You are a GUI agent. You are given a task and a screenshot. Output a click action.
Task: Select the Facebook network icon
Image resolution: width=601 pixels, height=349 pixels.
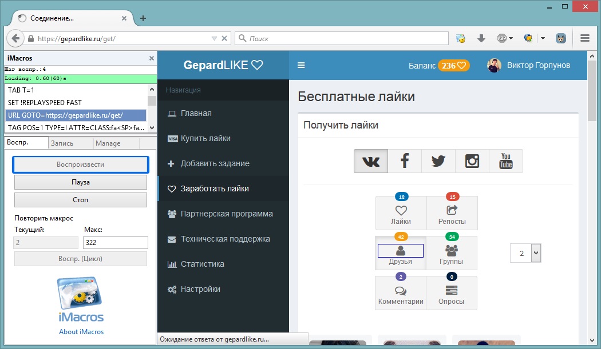404,161
